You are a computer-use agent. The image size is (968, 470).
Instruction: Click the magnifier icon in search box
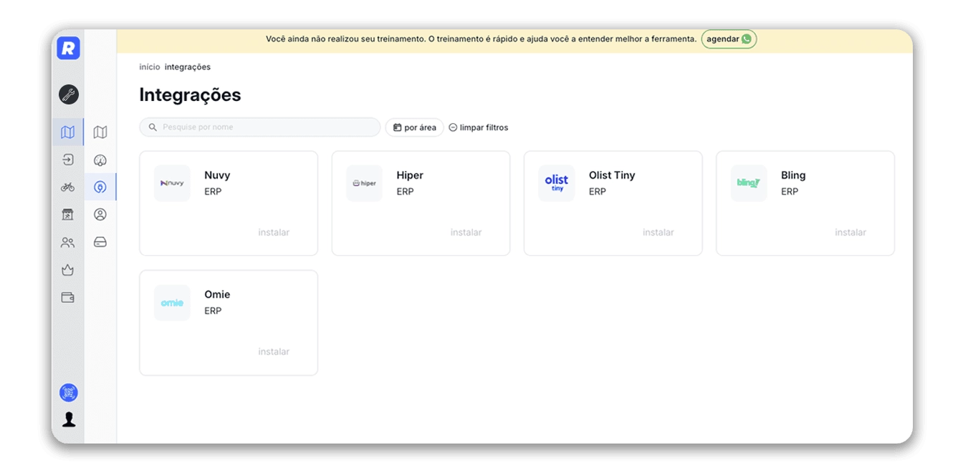click(x=153, y=127)
